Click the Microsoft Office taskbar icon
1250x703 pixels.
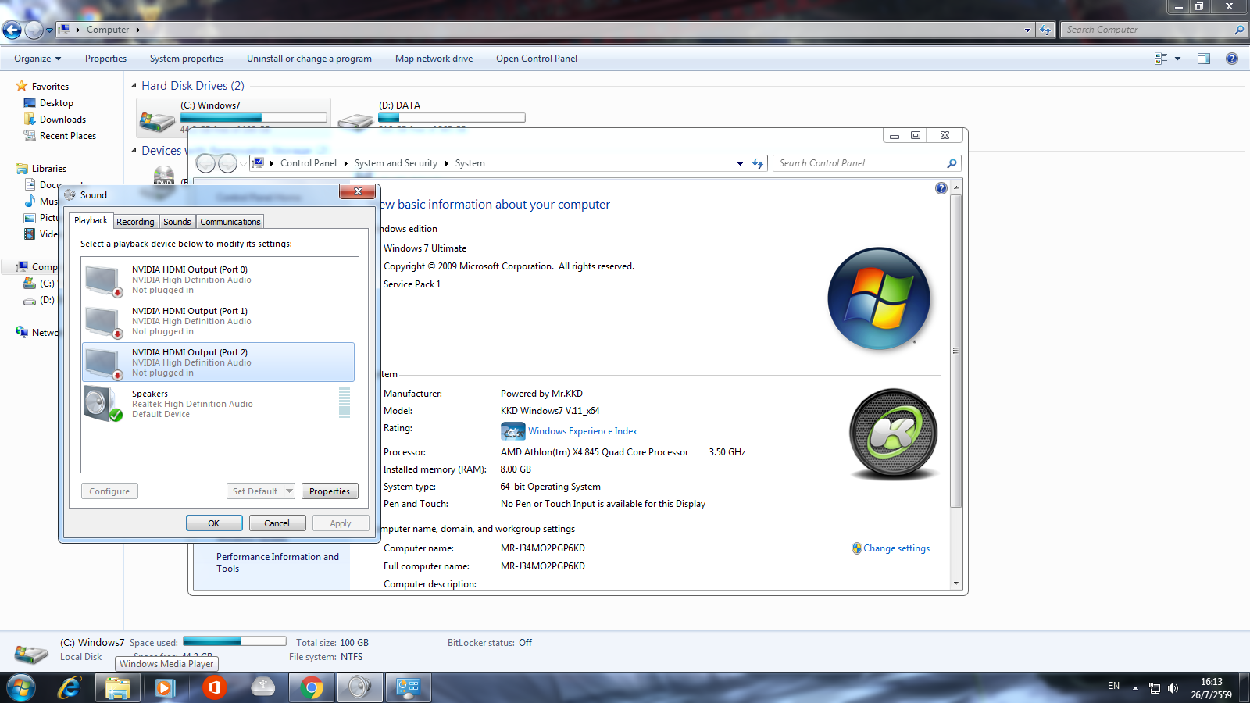[214, 687]
